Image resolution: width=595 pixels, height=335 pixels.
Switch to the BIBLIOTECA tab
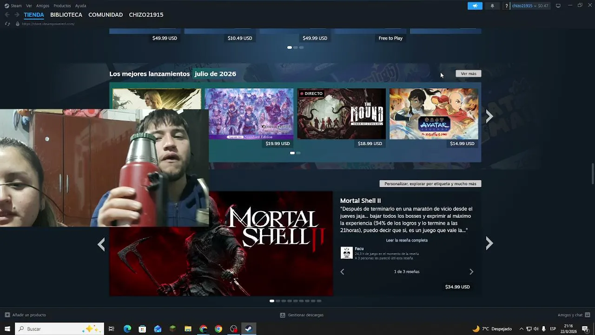[x=66, y=15]
